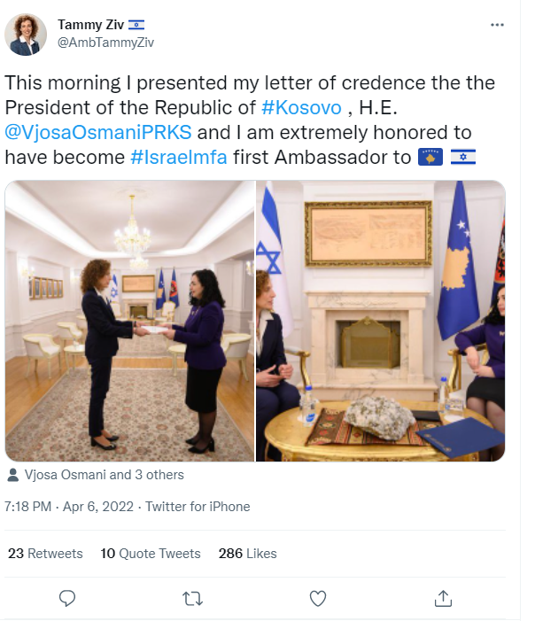
Task: View the 23 Retweets list
Action: 45,554
